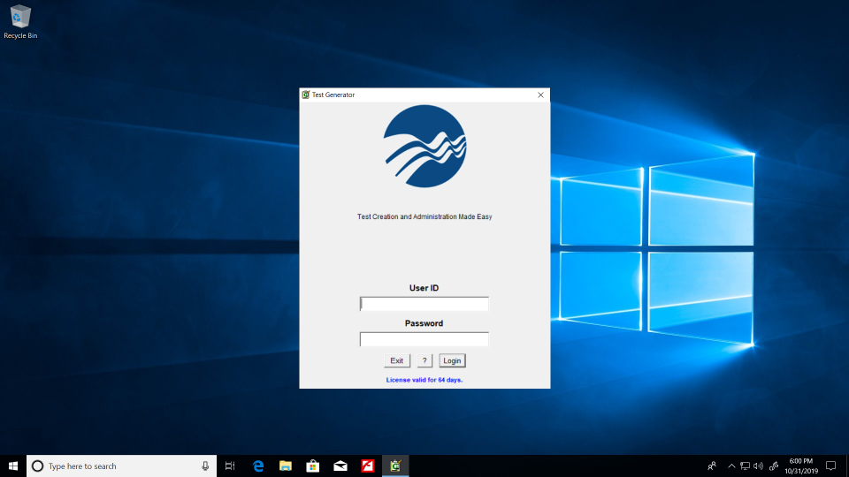The width and height of the screenshot is (849, 477).
Task: Open Task View from the taskbar
Action: [230, 466]
